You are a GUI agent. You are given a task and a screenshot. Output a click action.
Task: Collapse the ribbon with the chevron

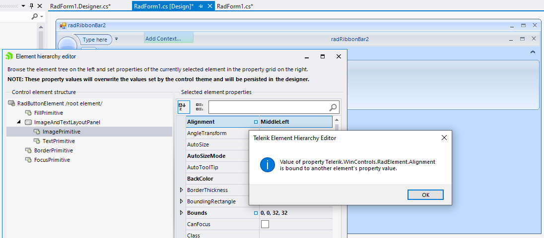tap(533, 52)
